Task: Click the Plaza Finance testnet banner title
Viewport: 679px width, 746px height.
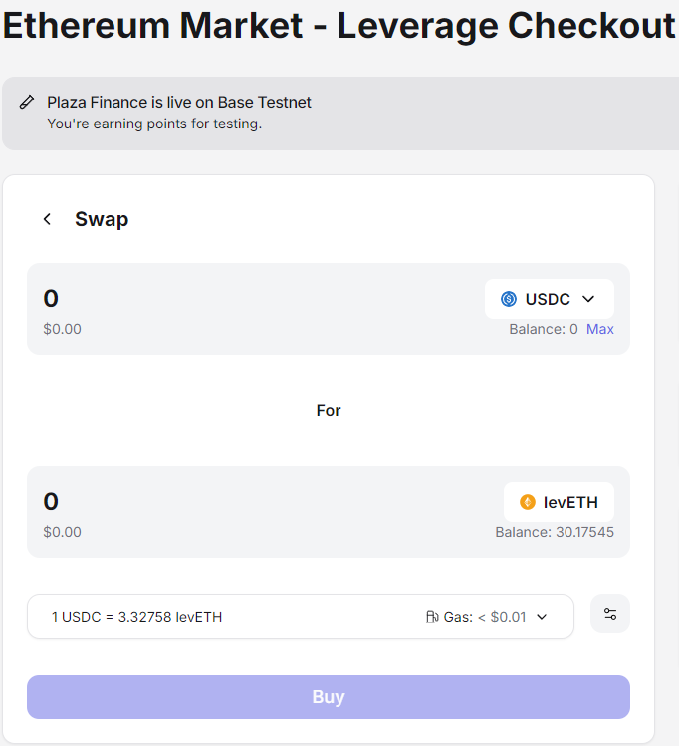Action: (179, 102)
